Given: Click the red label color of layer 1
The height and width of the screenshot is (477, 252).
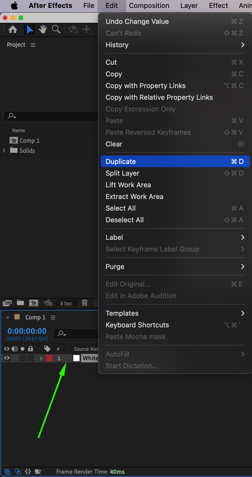Looking at the screenshot, I should pos(49,358).
